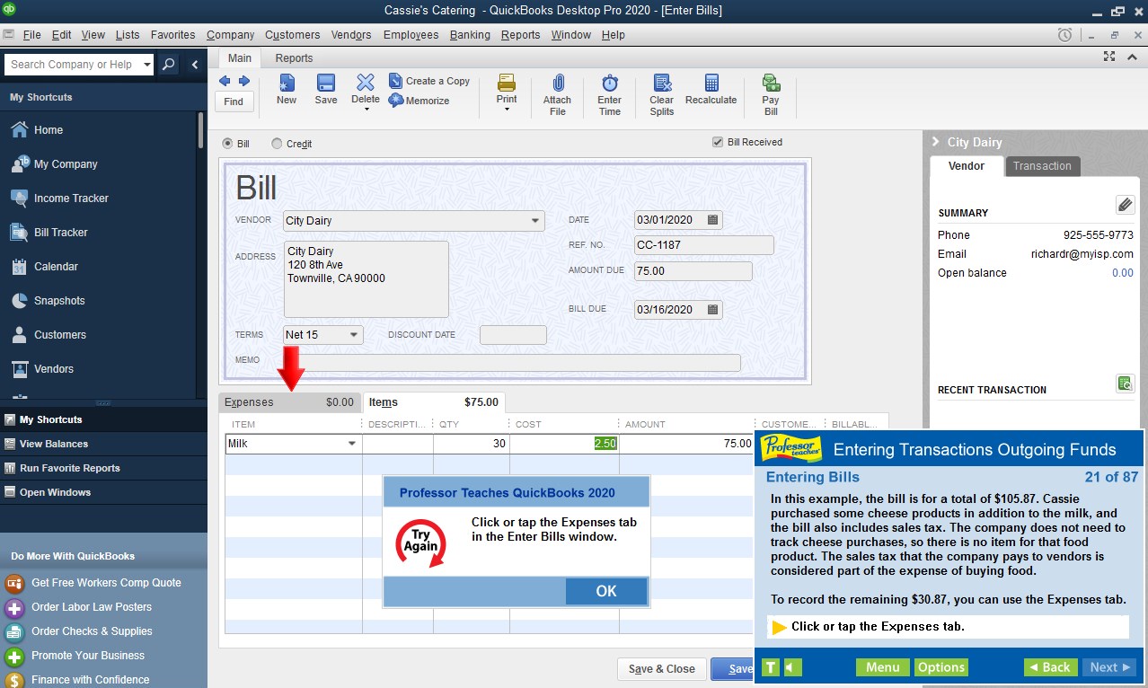This screenshot has width=1148, height=688.
Task: Open the Banking menu
Action: (470, 35)
